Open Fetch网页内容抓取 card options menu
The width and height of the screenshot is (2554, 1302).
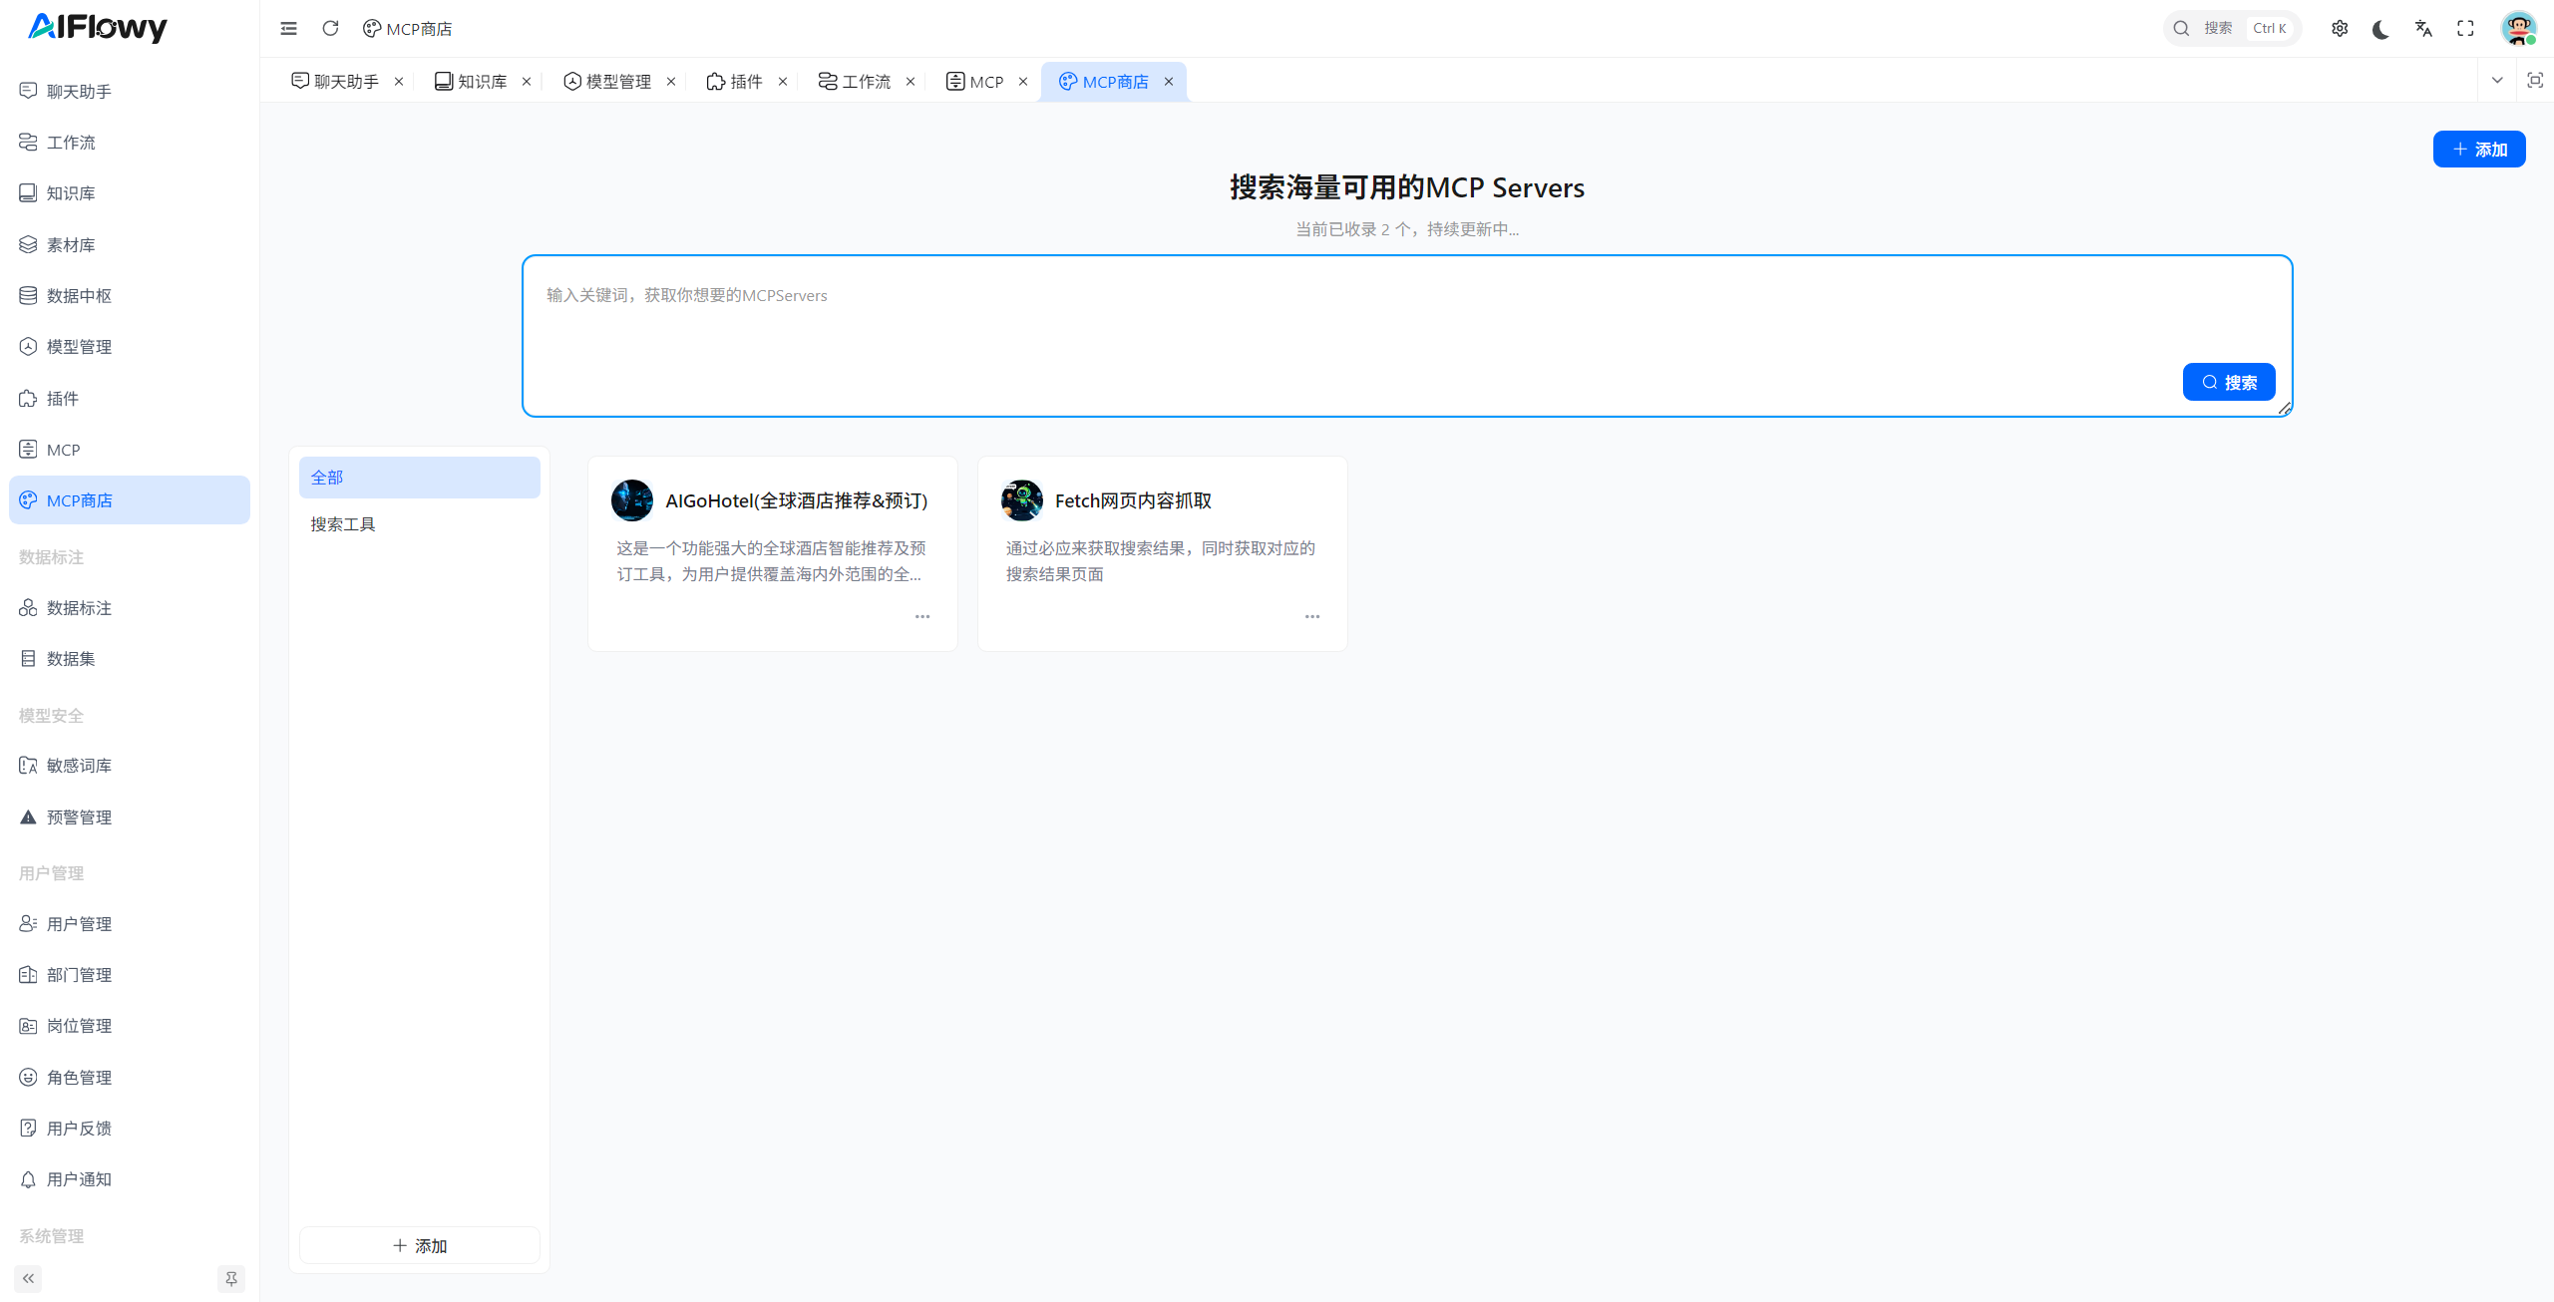[x=1311, y=616]
